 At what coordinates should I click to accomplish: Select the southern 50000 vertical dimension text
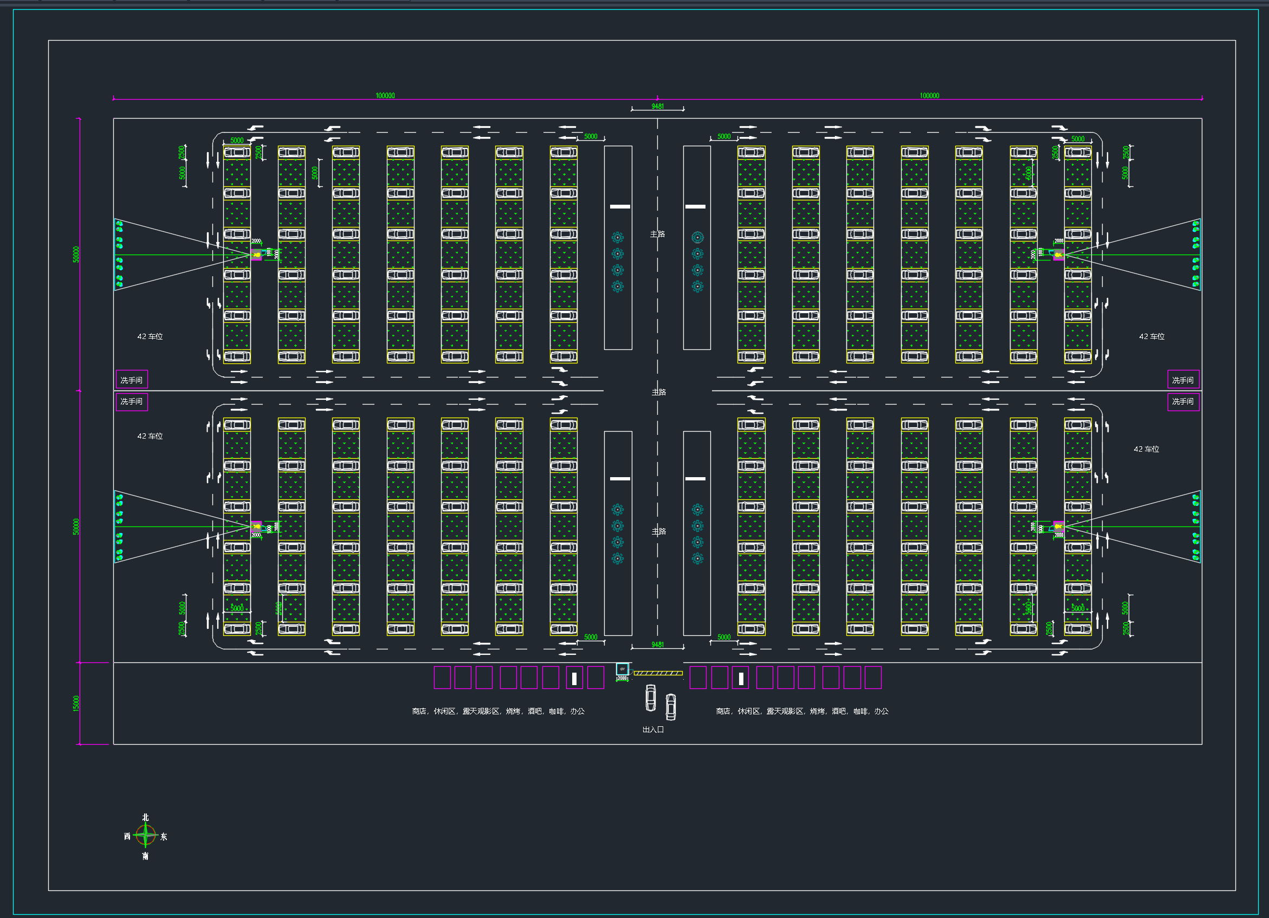[76, 526]
